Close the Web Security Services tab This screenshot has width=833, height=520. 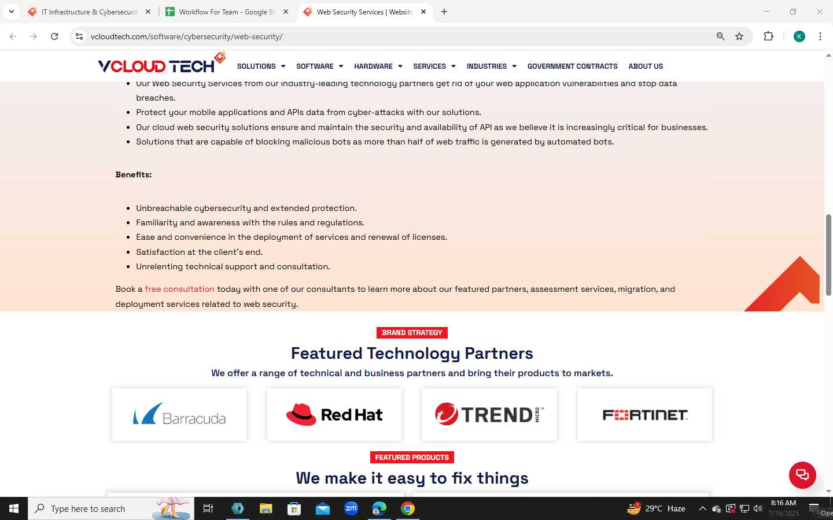click(423, 12)
